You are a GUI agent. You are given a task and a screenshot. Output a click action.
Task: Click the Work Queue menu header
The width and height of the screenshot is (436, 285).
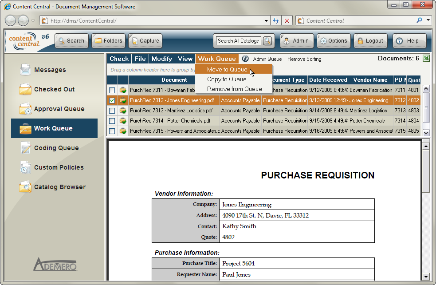(x=217, y=59)
